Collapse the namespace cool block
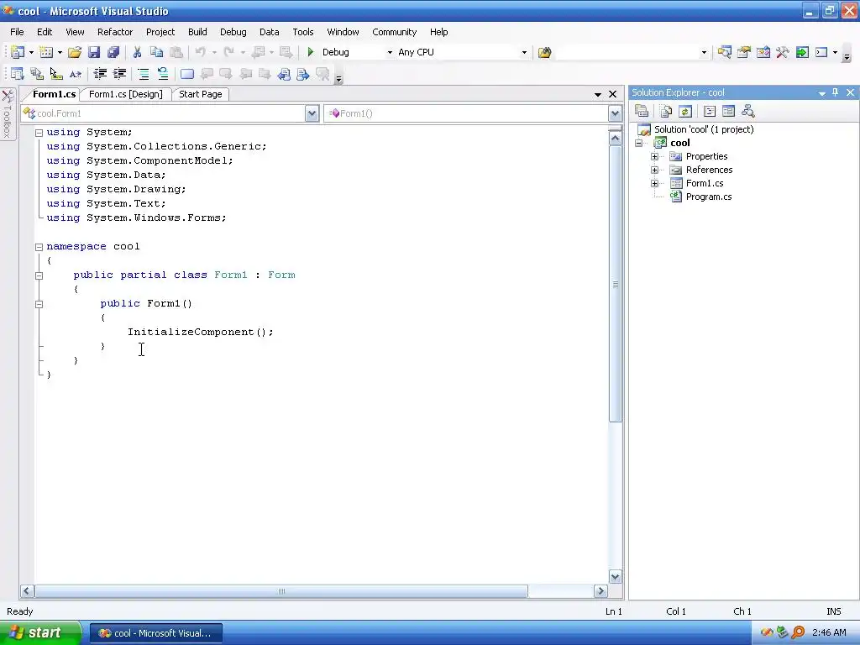 pos(39,247)
